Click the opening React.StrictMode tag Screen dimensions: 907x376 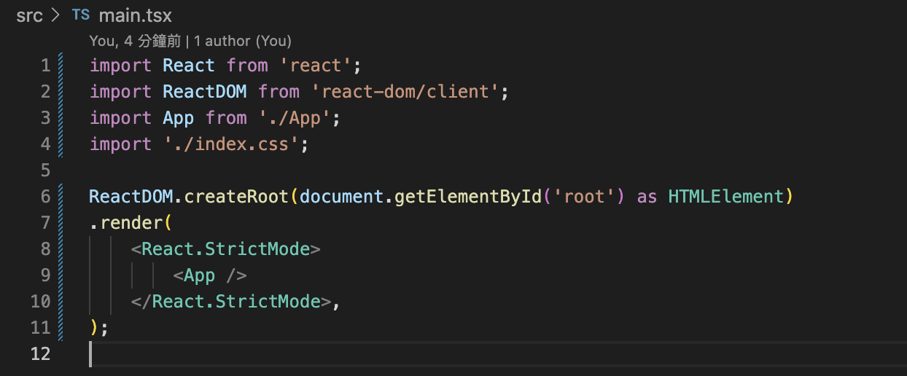(225, 249)
